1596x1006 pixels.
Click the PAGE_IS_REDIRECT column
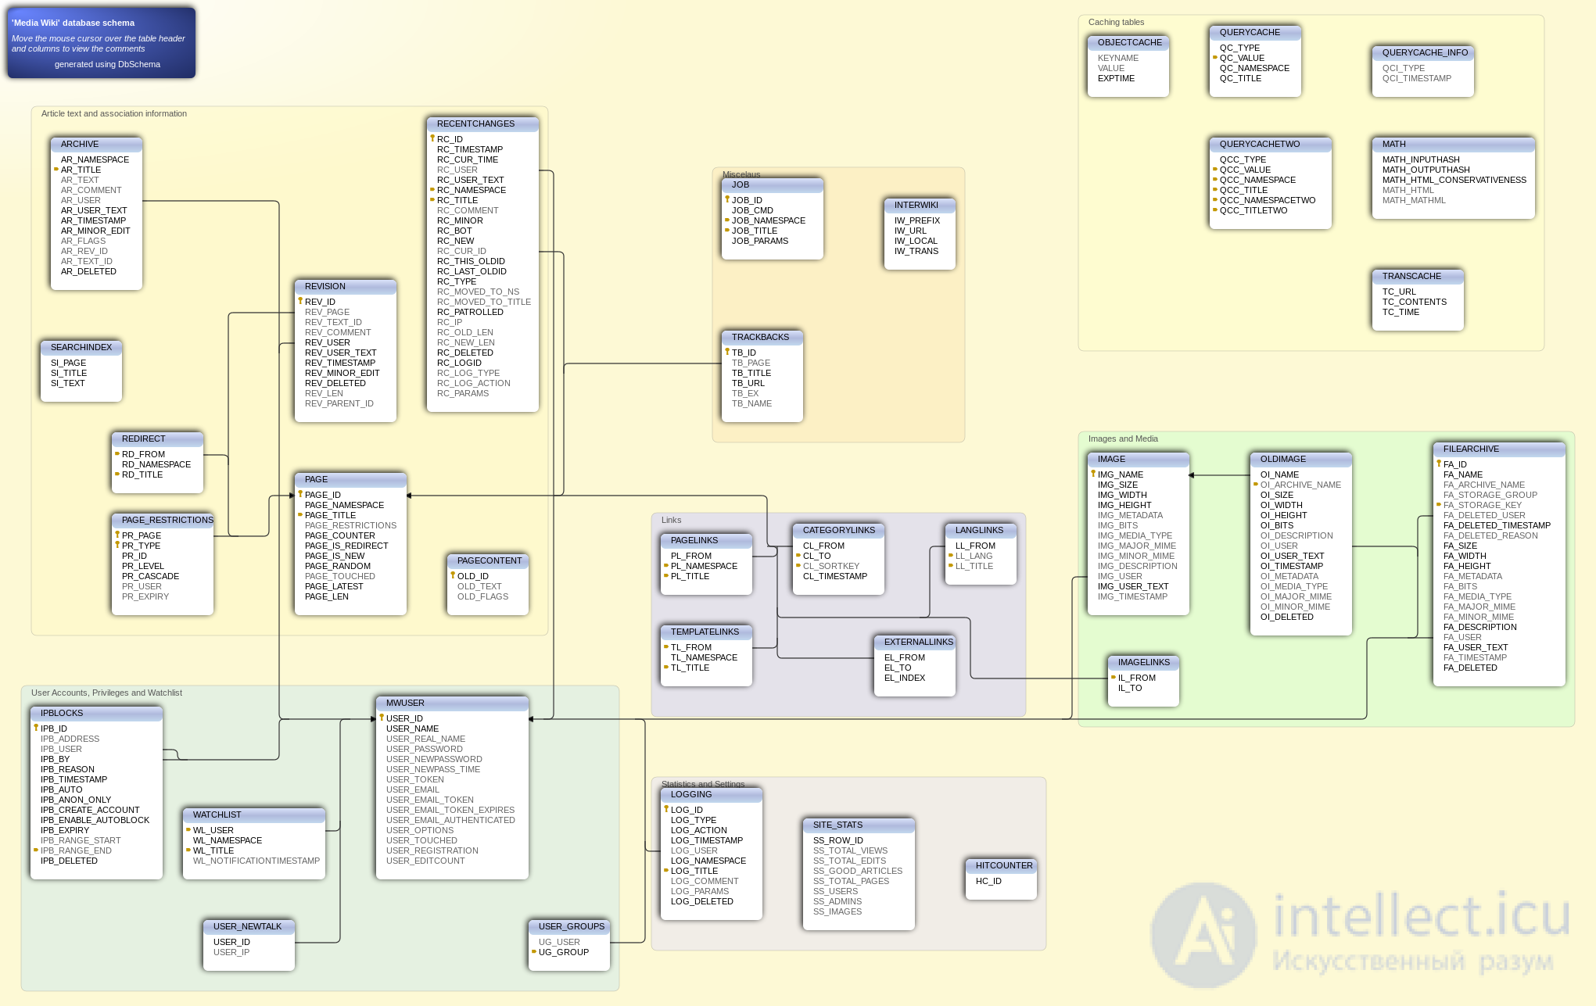coord(346,546)
